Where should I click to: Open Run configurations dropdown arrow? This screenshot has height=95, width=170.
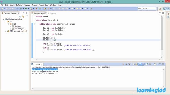coord(28,9)
